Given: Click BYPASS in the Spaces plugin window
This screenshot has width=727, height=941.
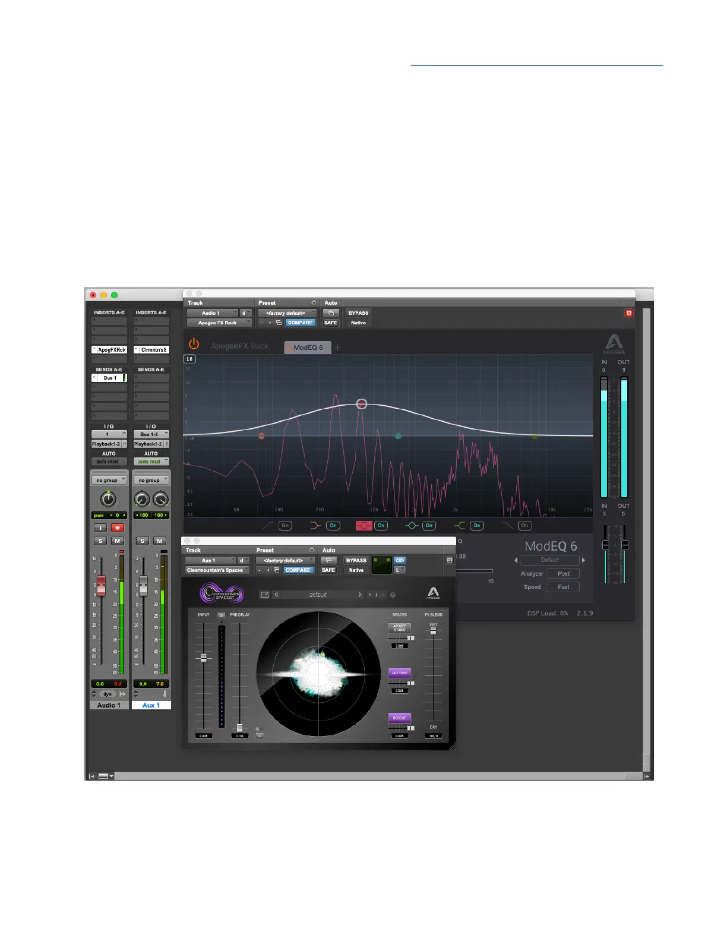Looking at the screenshot, I should 356,560.
